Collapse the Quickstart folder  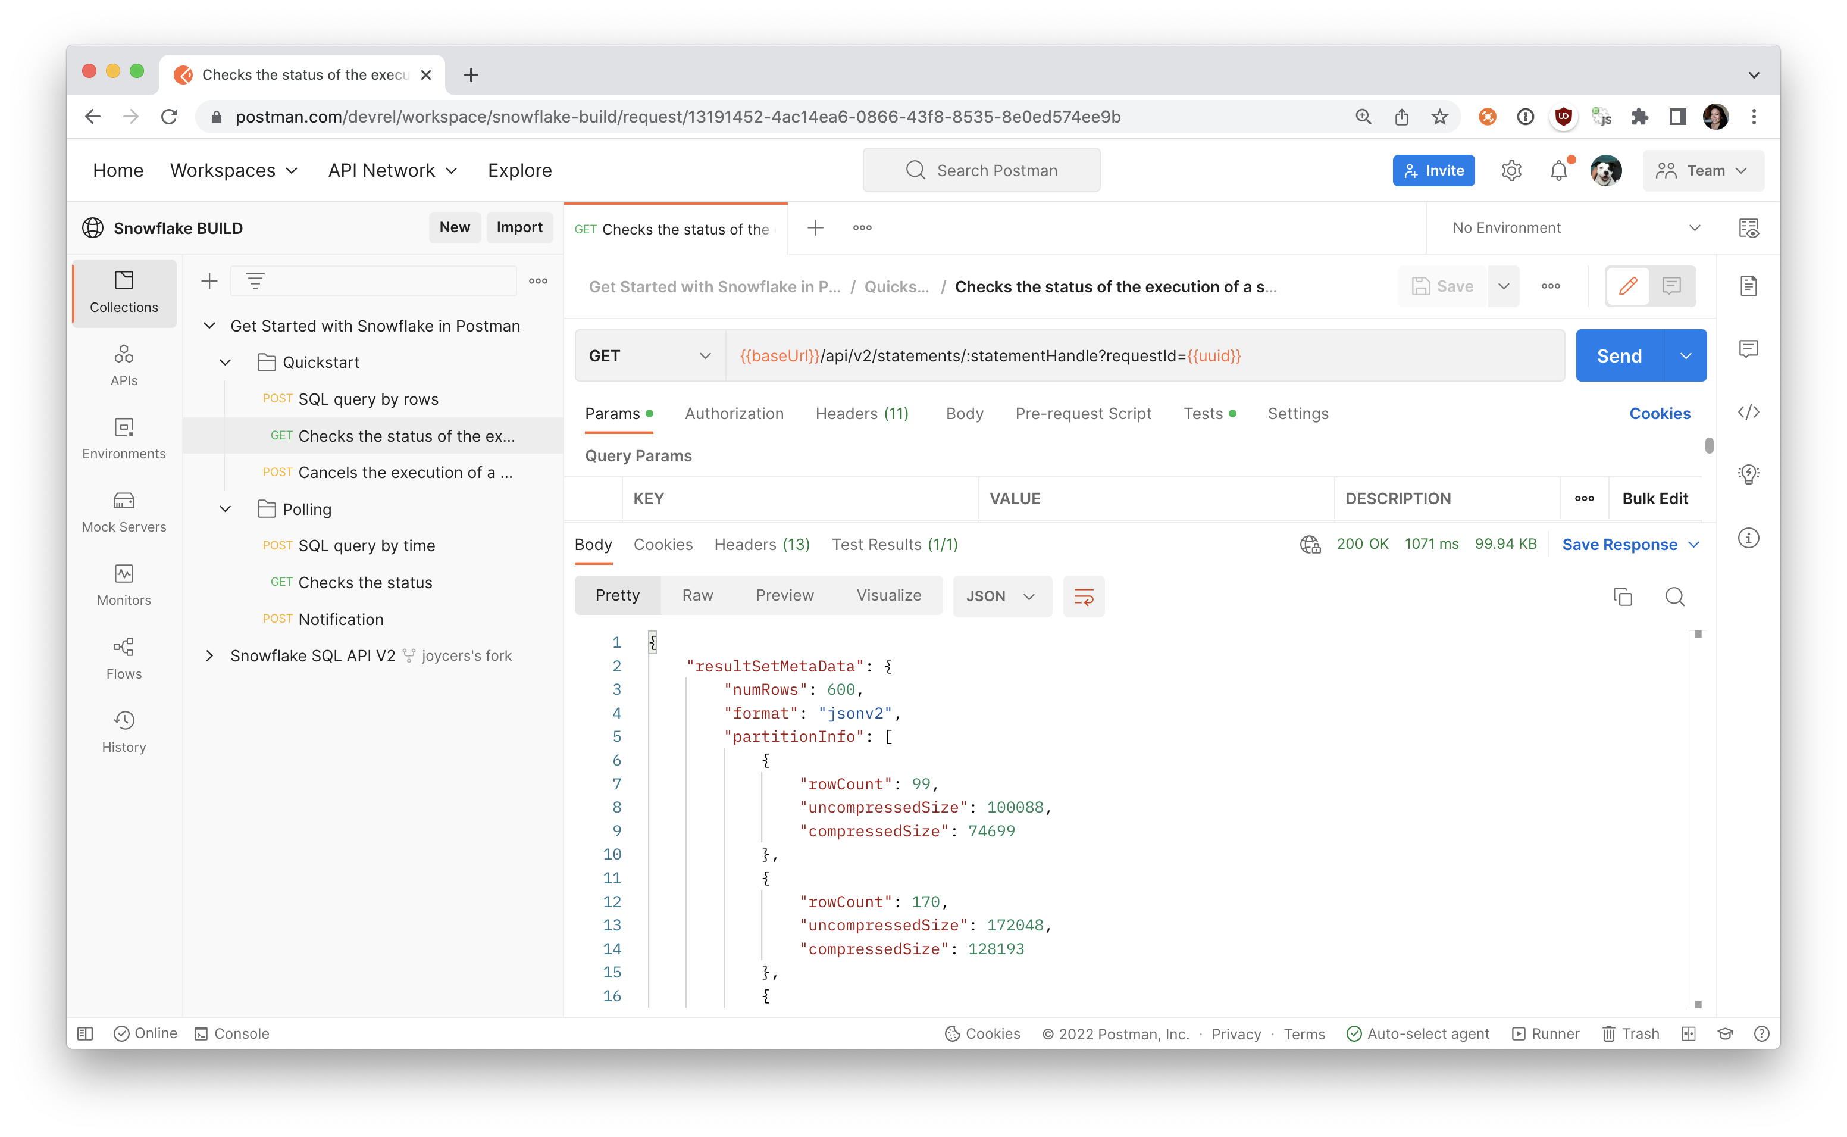coord(225,362)
